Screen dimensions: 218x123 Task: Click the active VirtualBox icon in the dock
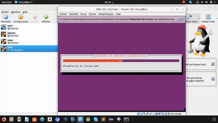(80, 119)
